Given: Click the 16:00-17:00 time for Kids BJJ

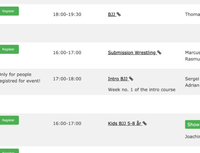Looking at the screenshot, I should point(67,124).
